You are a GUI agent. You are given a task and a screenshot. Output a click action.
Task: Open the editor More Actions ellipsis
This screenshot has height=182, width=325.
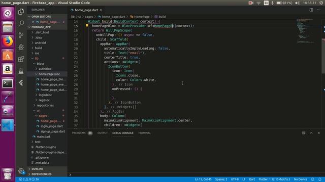click(x=319, y=10)
